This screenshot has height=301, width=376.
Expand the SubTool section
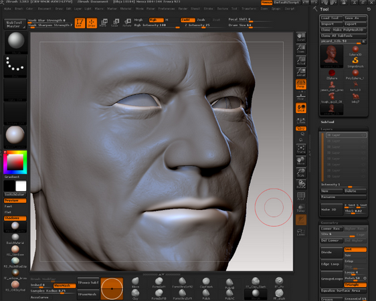328,122
